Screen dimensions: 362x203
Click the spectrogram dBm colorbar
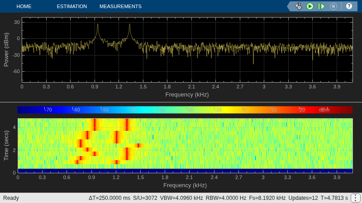185,110
